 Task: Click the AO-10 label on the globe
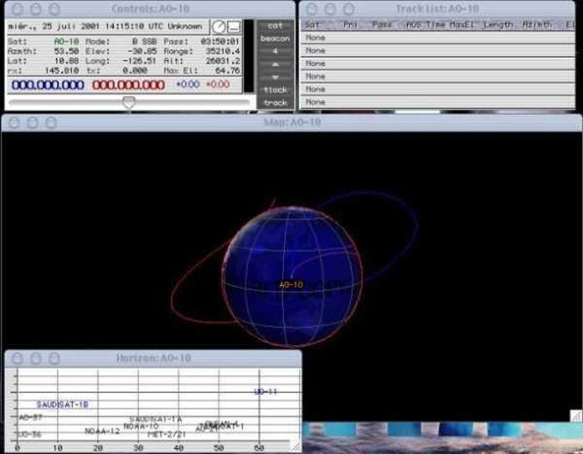(x=291, y=285)
